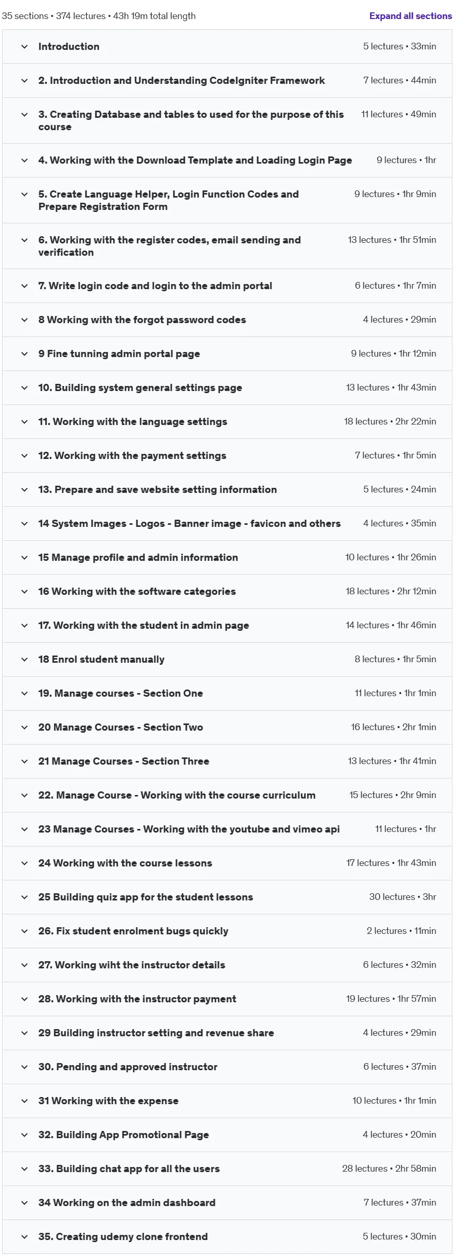Expand section 2 CodeIgniter Framework chevron
The height and width of the screenshot is (1256, 454).
click(24, 81)
